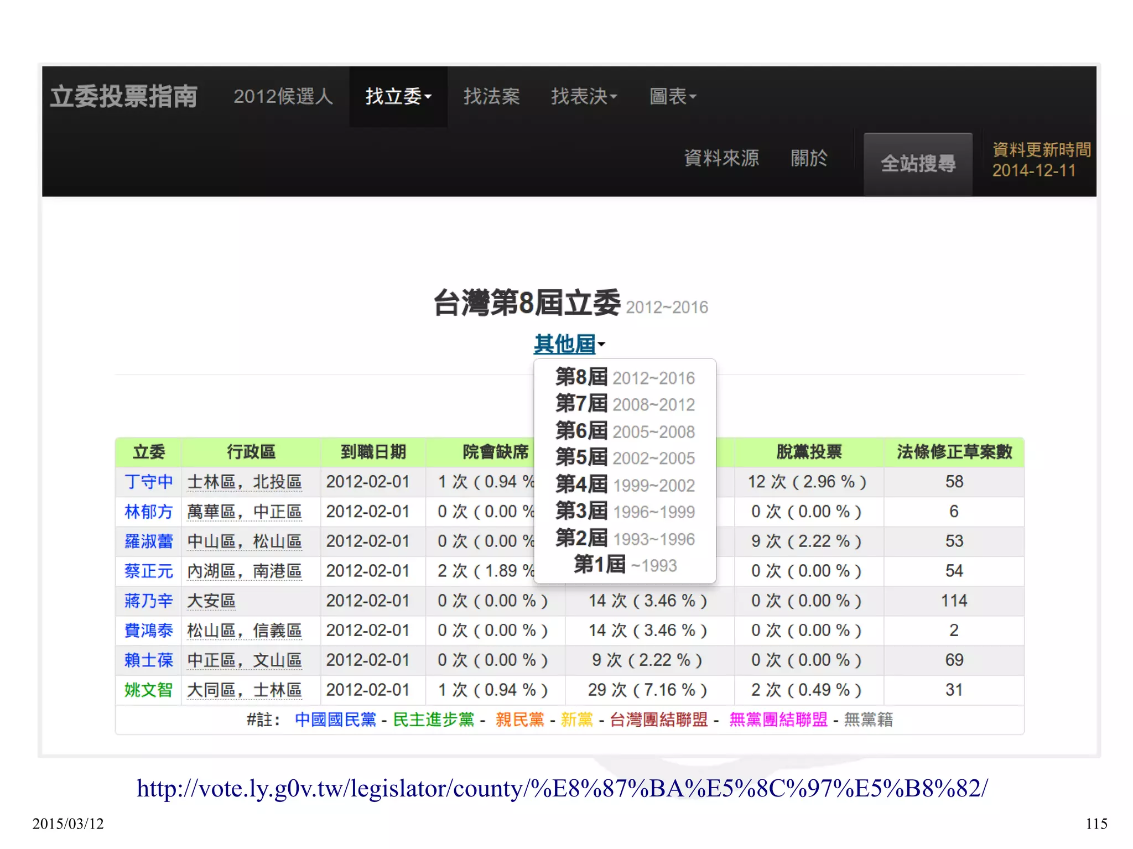Image resolution: width=1133 pixels, height=849 pixels.
Task: Go to the 找法案 page
Action: (x=491, y=97)
